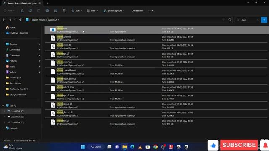Select dwmapi.dll in results
The height and width of the screenshot is (151, 269).
click(x=156, y=55)
